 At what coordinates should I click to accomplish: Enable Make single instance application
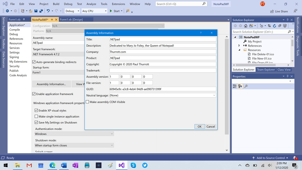pos(36,116)
